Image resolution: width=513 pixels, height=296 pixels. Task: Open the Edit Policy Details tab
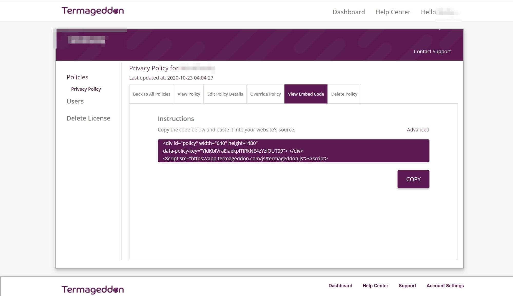(225, 94)
